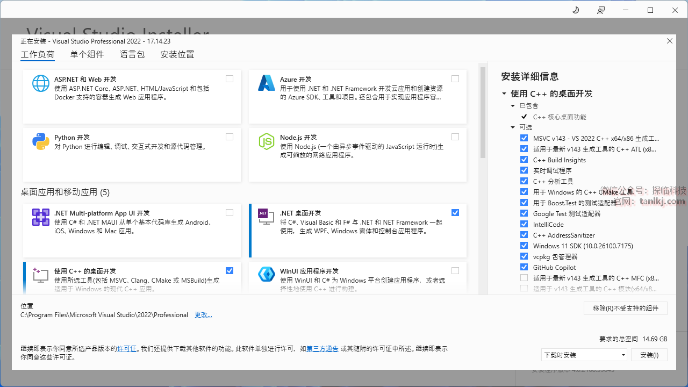Click the Azure development logo icon
This screenshot has height=387, width=688.
coord(267,83)
